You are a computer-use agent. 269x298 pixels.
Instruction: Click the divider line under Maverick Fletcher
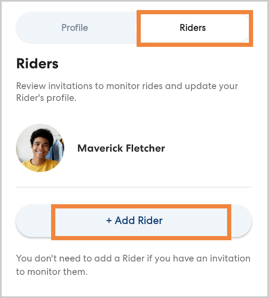tap(134, 187)
